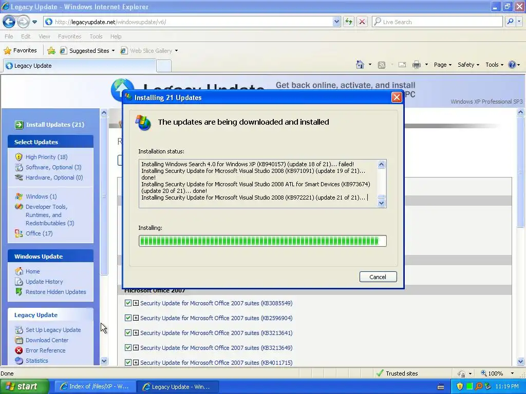Click the New Tab button

[x=164, y=66]
